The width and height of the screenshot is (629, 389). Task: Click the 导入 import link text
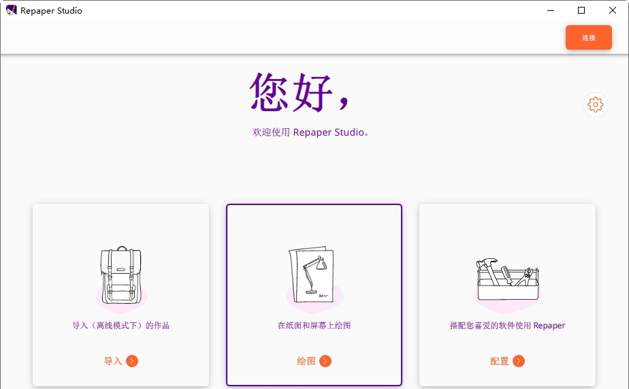coord(113,361)
